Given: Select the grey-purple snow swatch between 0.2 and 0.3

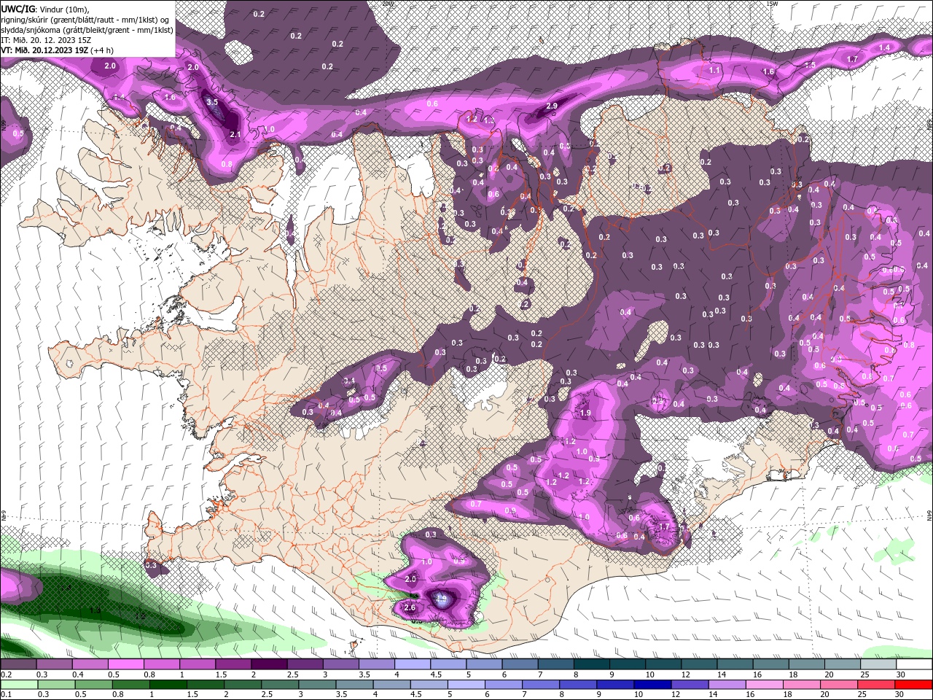Looking at the screenshot, I should [x=18, y=664].
